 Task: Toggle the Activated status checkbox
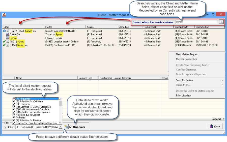click(x=14, y=117)
